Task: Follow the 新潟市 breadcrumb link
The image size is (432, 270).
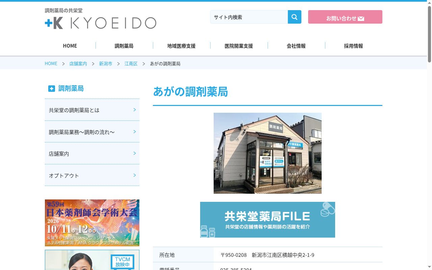Action: pyautogui.click(x=106, y=63)
